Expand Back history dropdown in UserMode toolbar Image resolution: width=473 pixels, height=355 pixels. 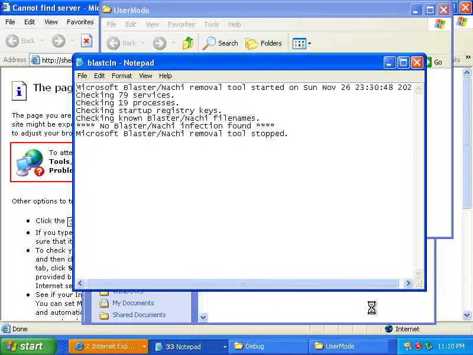tap(143, 43)
